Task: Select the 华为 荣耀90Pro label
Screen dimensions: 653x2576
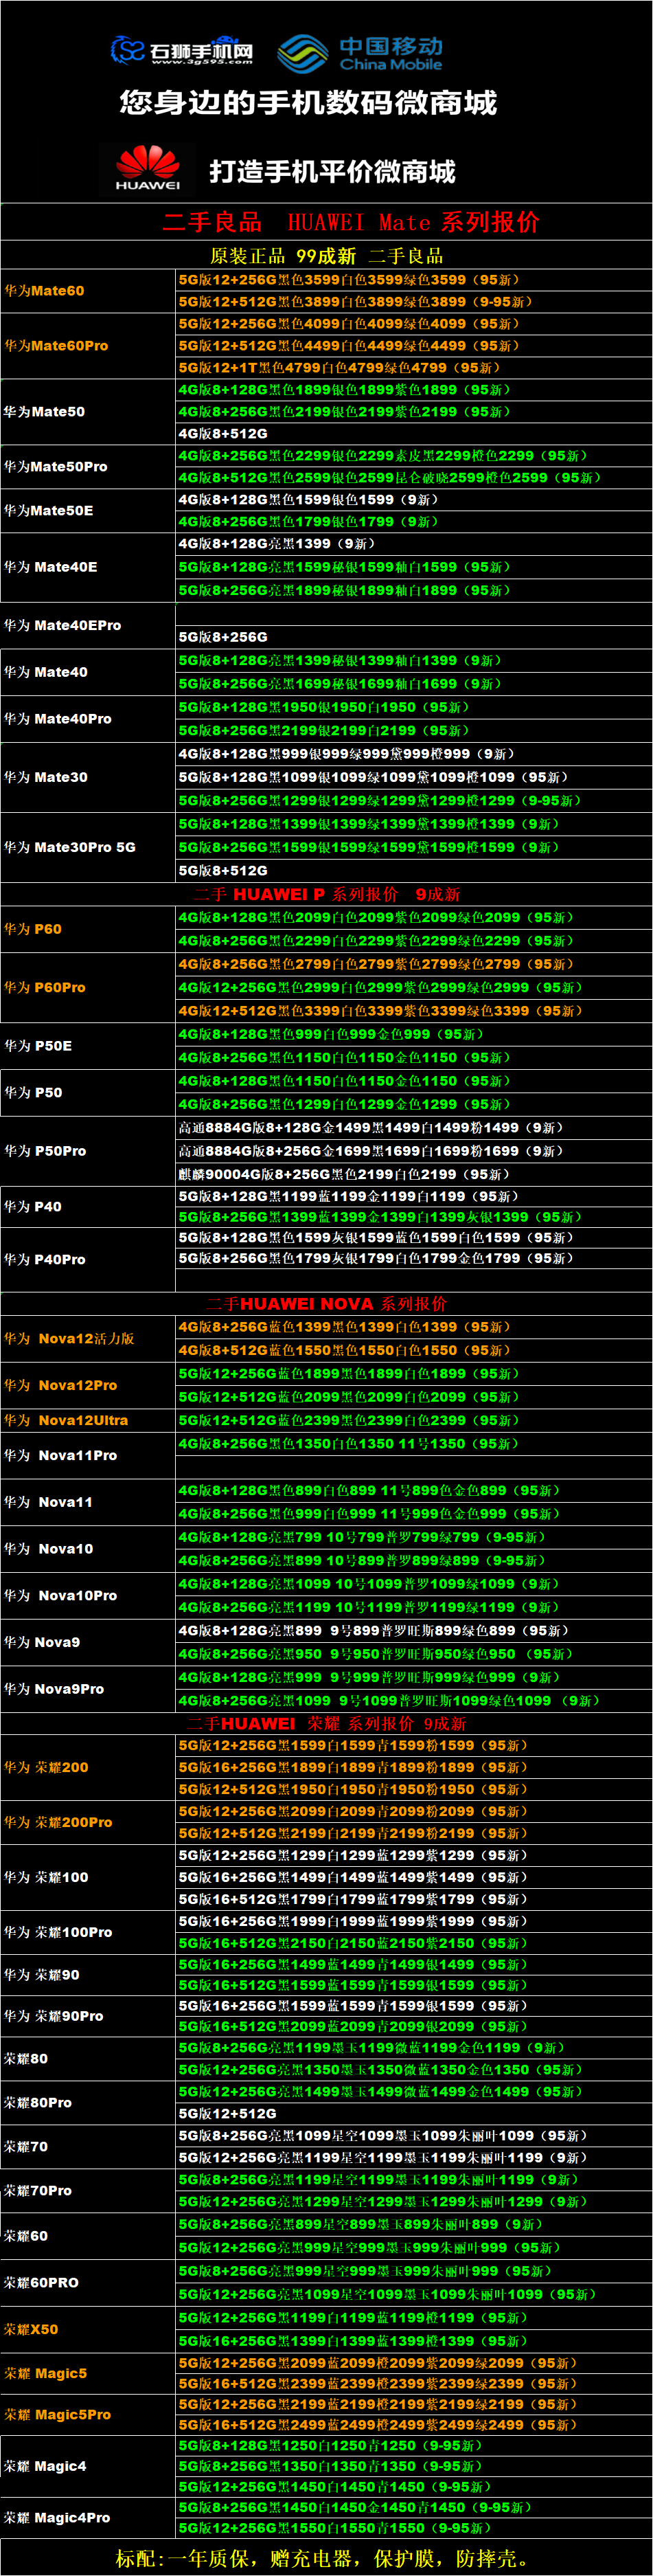Action: (x=54, y=2016)
